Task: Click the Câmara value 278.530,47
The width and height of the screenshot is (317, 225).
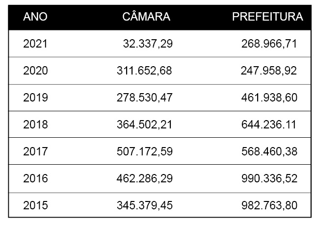Action: [x=145, y=98]
